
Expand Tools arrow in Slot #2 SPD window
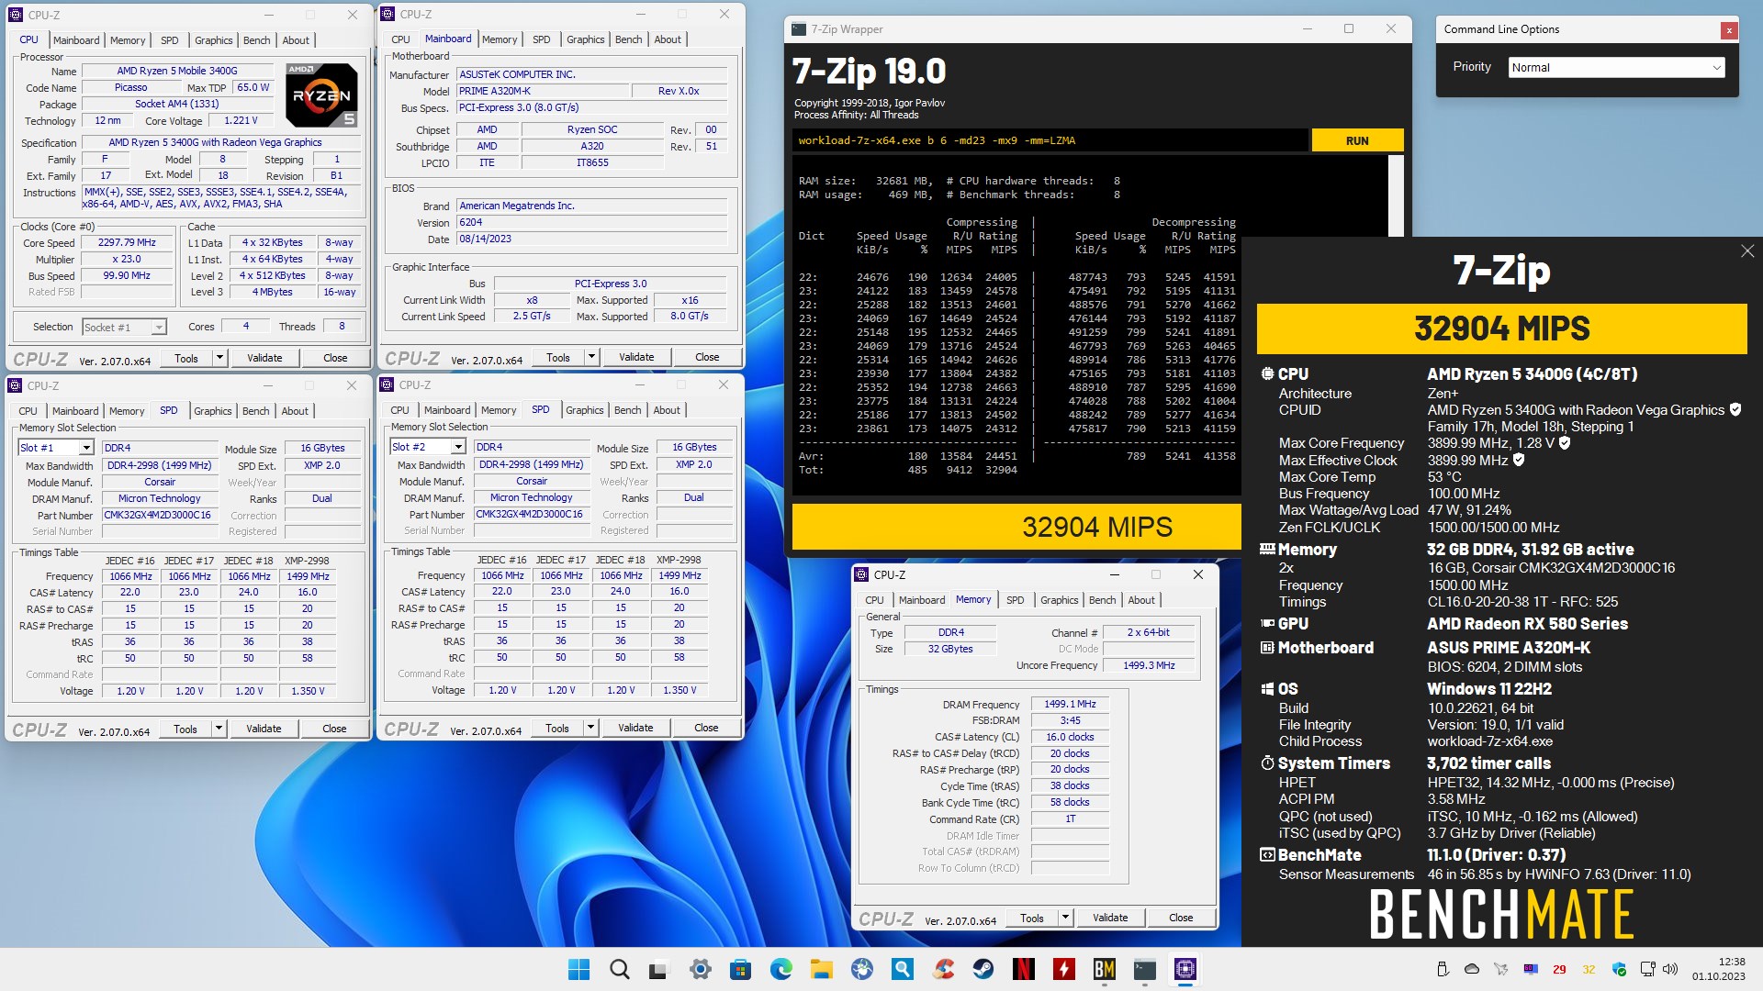(x=590, y=728)
